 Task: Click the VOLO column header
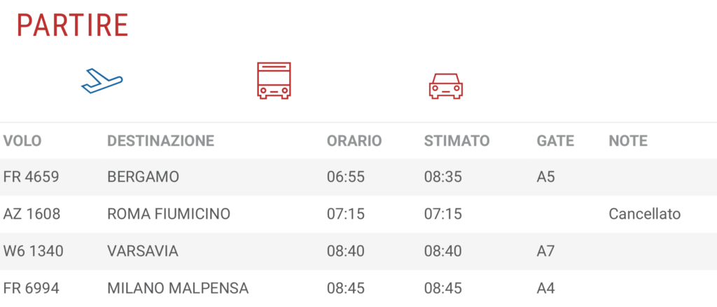[x=22, y=141]
